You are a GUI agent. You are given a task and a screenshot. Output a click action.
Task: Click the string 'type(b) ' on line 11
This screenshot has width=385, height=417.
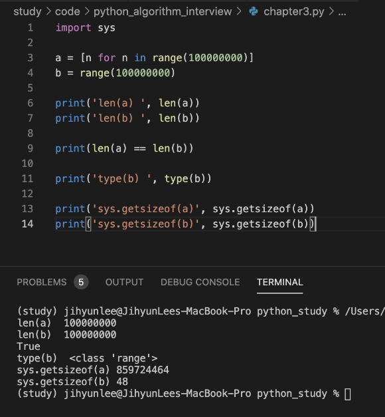(x=121, y=179)
